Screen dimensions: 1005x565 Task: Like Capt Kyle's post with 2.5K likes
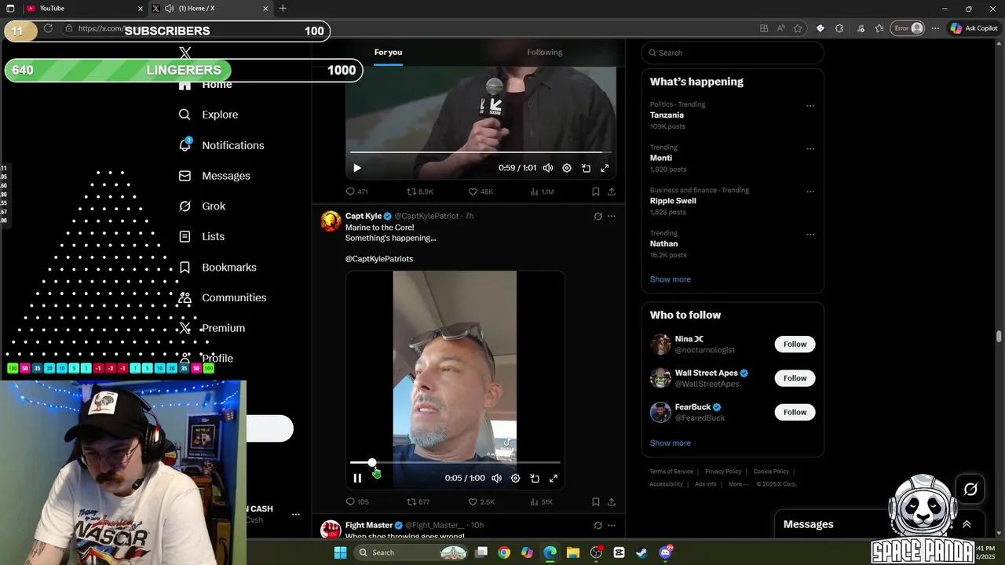tap(481, 501)
